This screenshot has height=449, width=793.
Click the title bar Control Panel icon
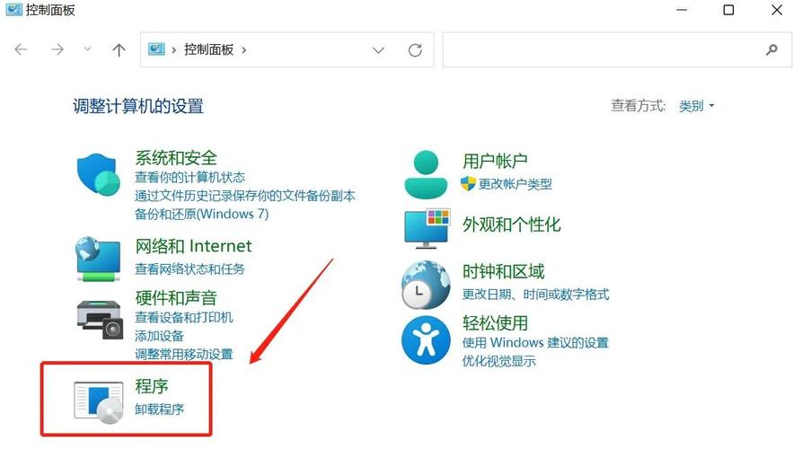click(x=13, y=9)
